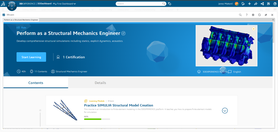
Task: Open 3DLearn widget help
Action: (247, 15)
